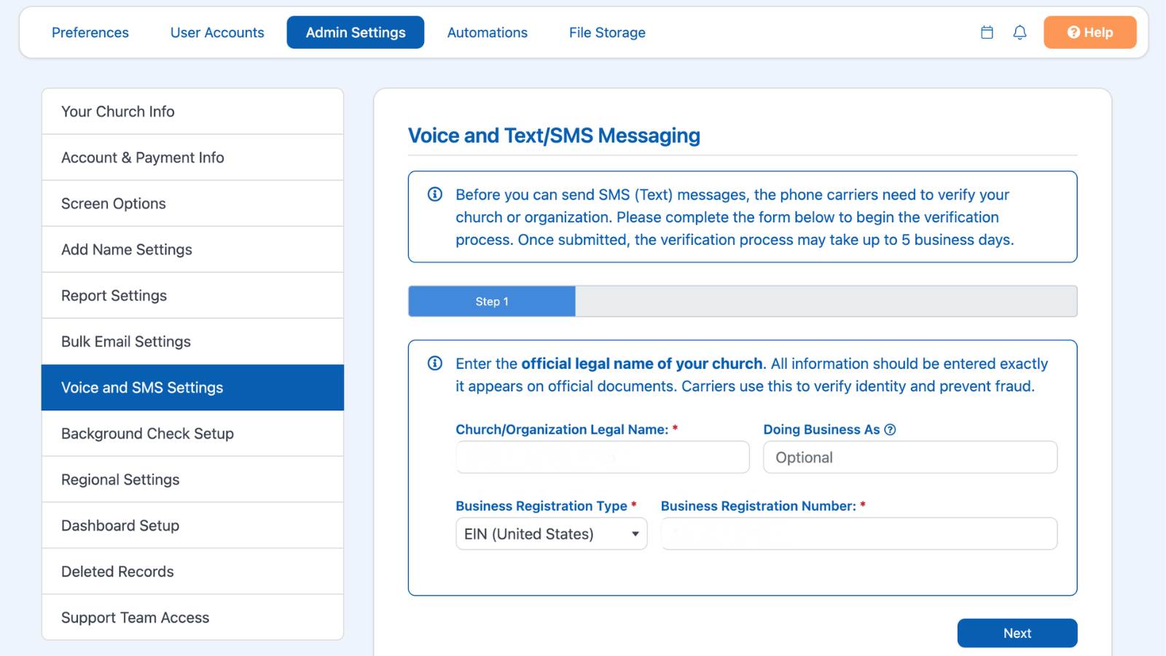Open Add Name Settings
This screenshot has width=1166, height=656.
[x=192, y=249]
